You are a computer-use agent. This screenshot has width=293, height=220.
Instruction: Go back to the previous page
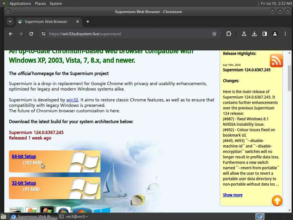pyautogui.click(x=11, y=34)
